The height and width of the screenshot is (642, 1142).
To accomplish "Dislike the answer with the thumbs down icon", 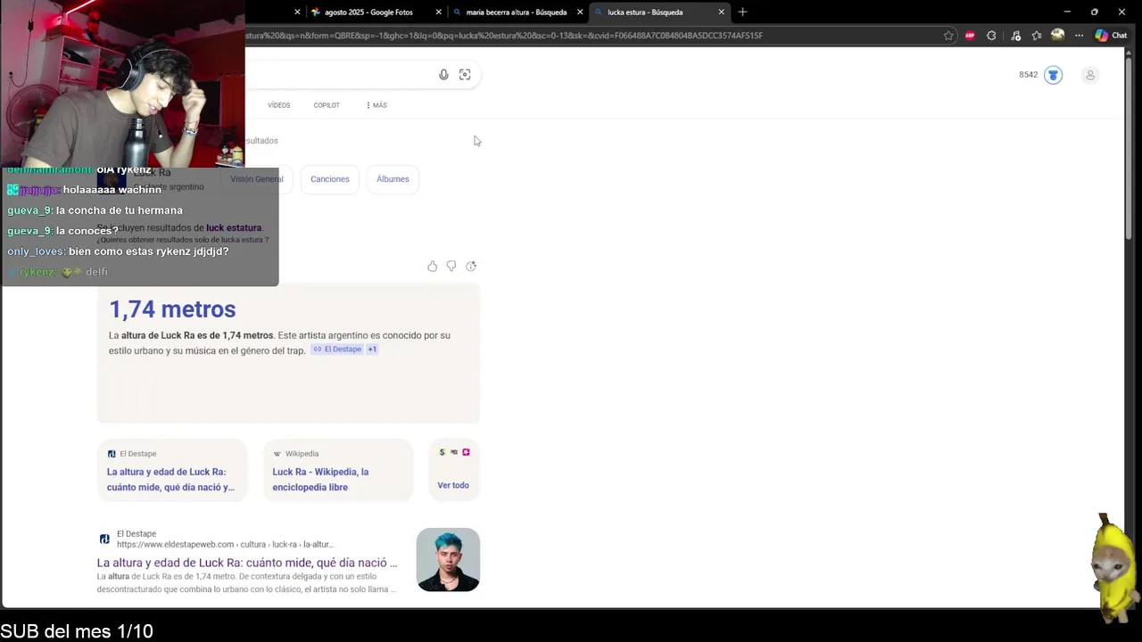I will [x=451, y=266].
